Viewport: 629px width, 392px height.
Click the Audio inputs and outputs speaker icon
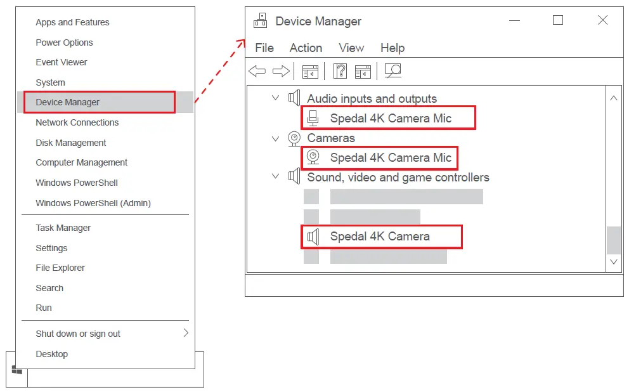pos(294,98)
